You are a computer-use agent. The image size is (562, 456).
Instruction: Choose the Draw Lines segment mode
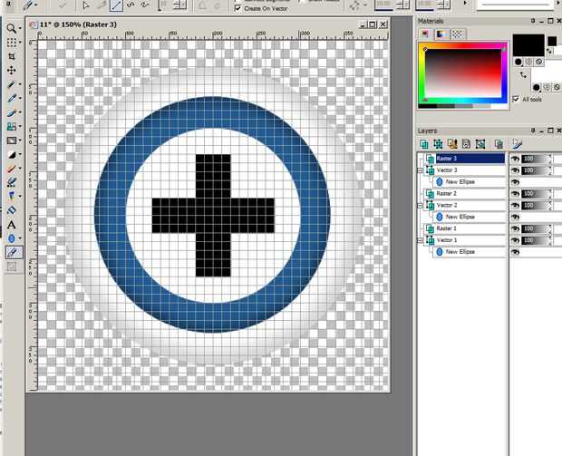[x=116, y=5]
